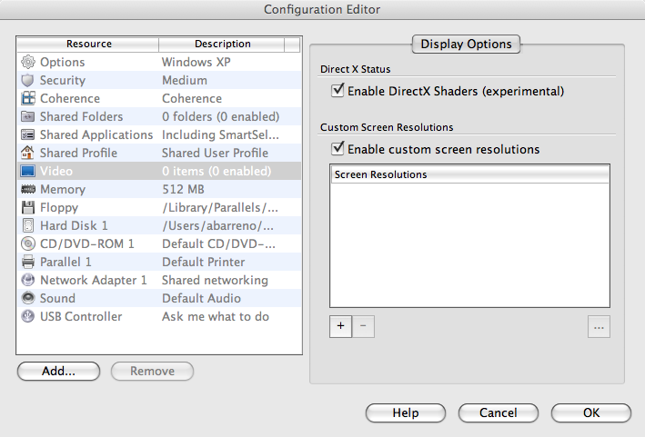
Task: Click the Description column header
Action: tap(222, 44)
